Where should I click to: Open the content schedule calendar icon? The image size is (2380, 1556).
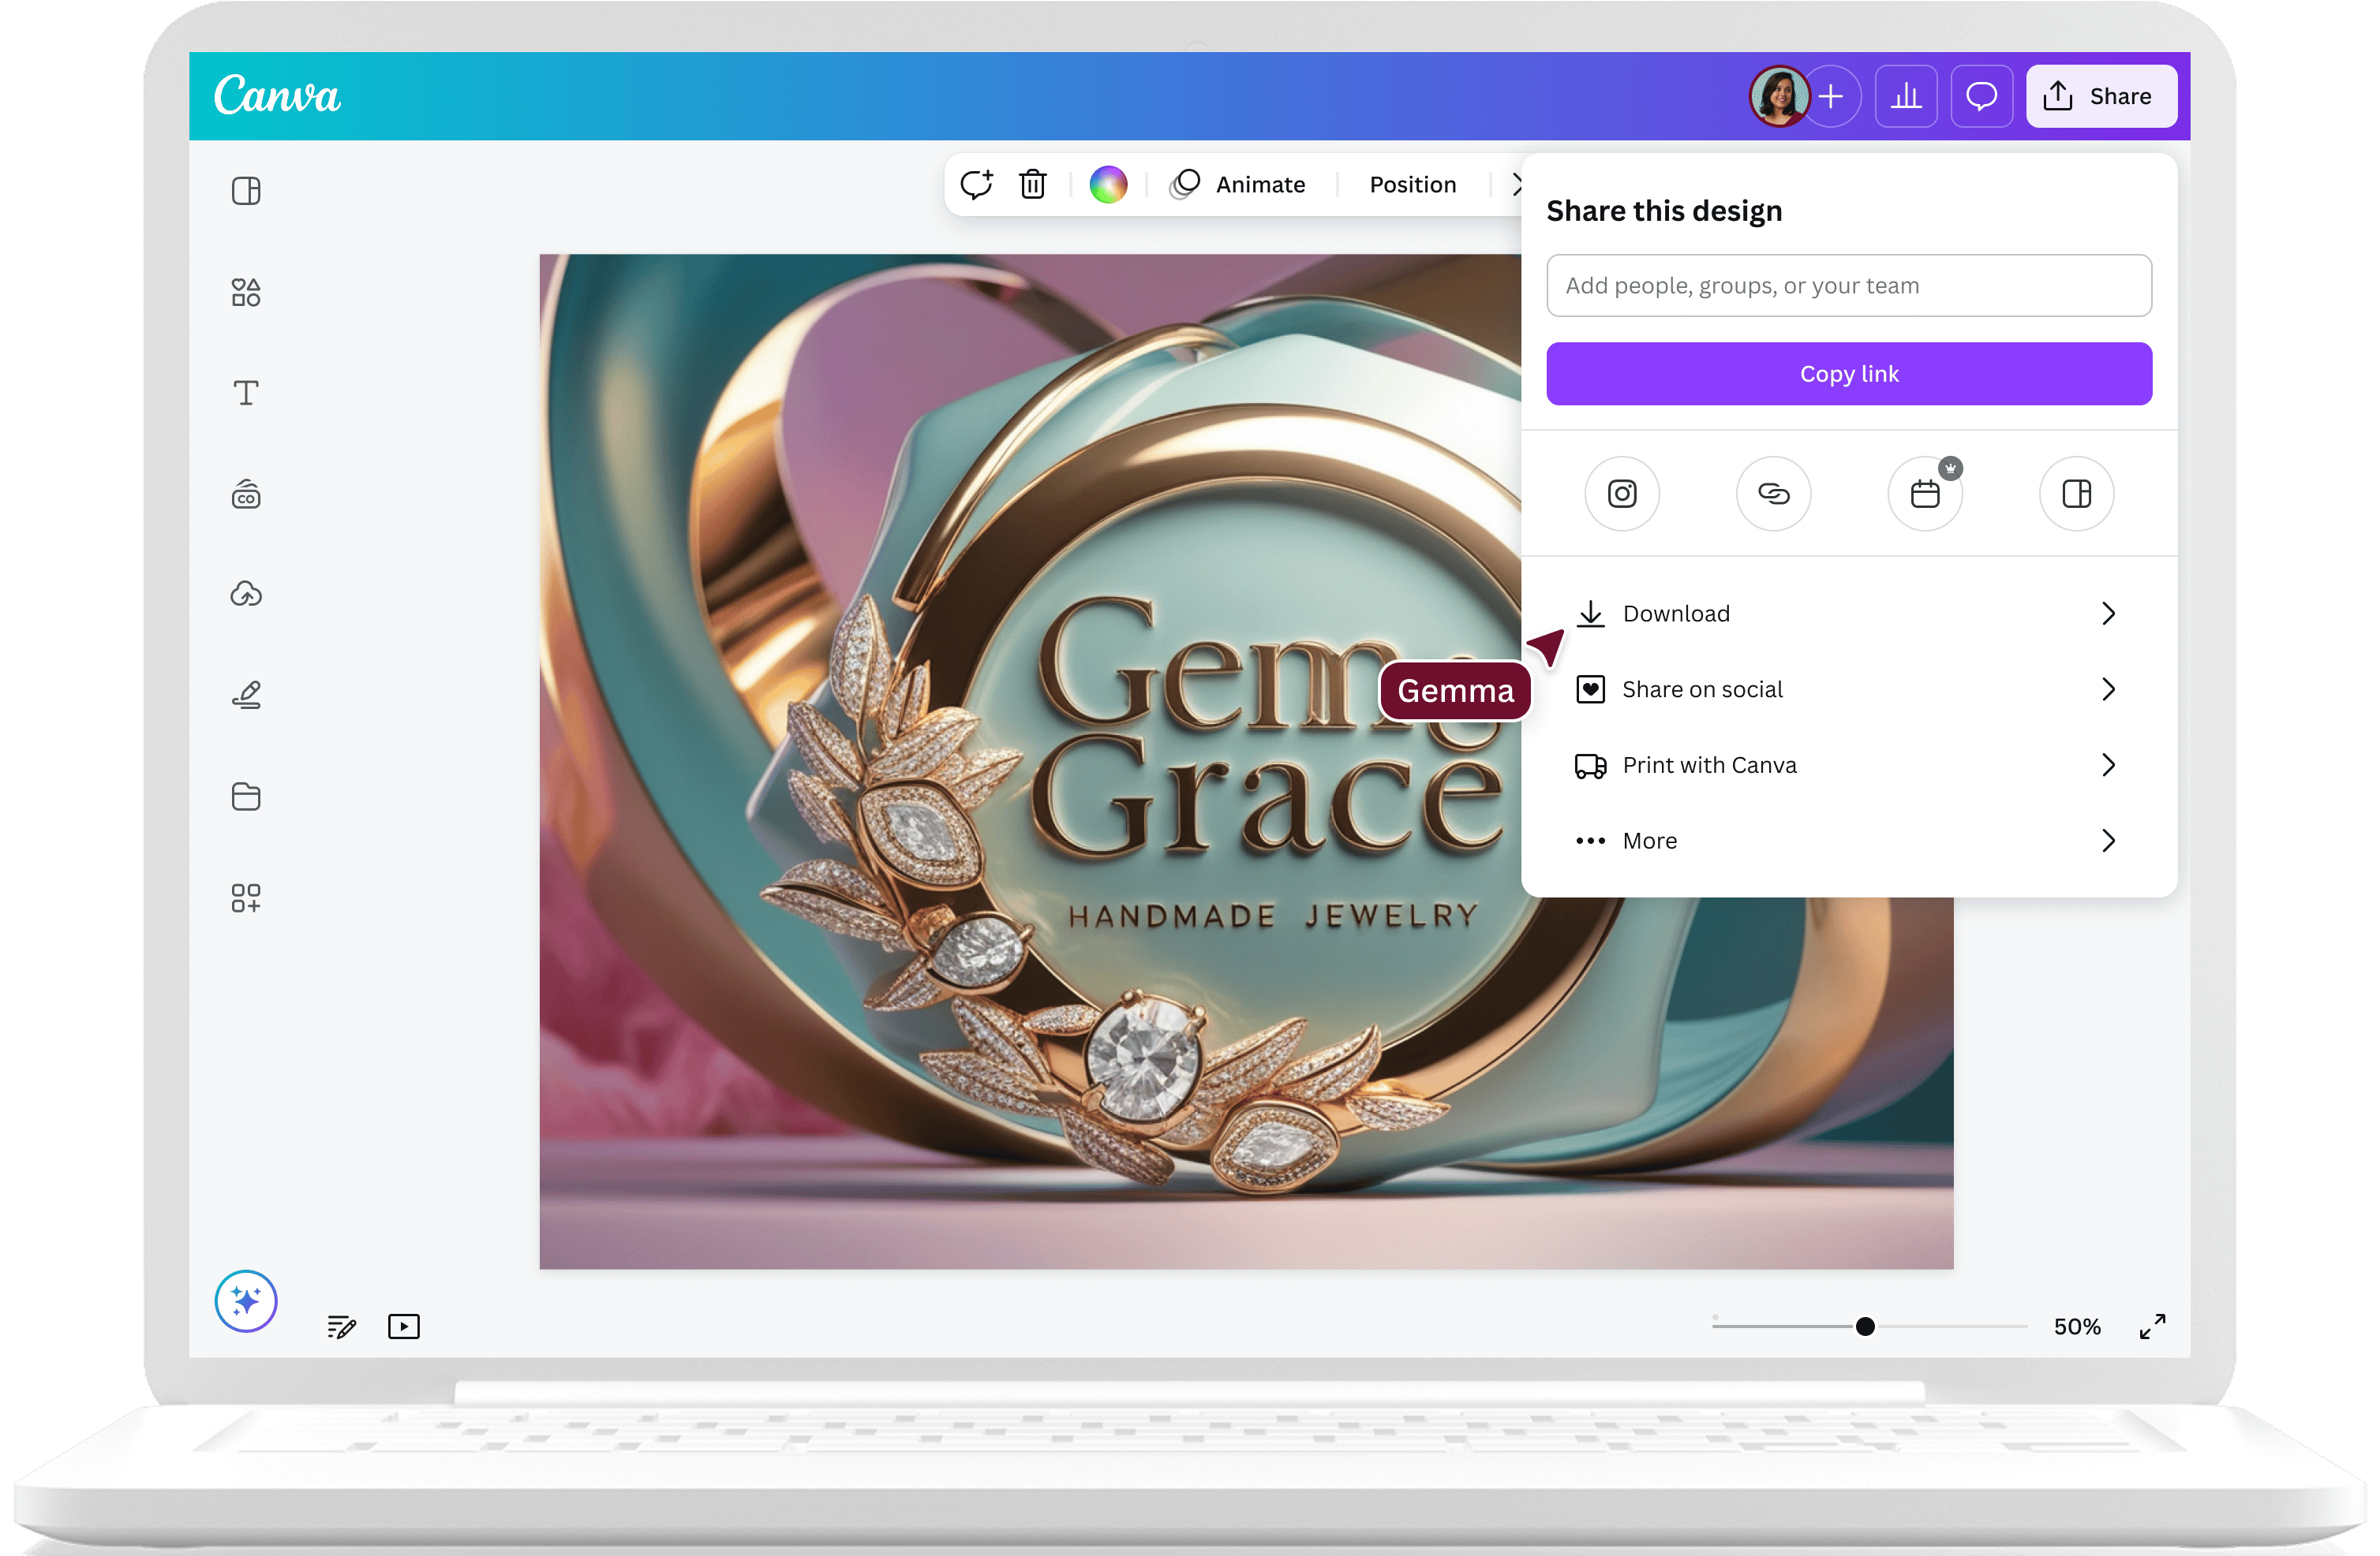tap(1925, 494)
